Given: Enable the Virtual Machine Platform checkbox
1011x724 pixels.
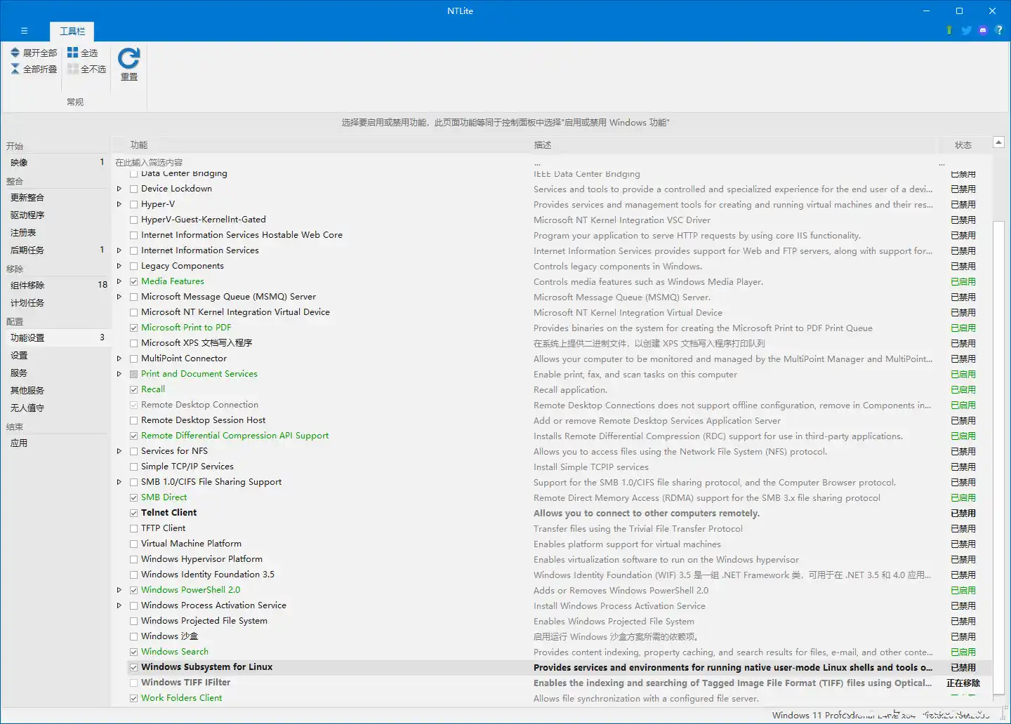Looking at the screenshot, I should click(x=133, y=544).
